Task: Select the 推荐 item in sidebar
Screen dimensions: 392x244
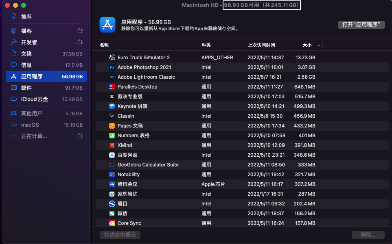Action: (x=26, y=17)
